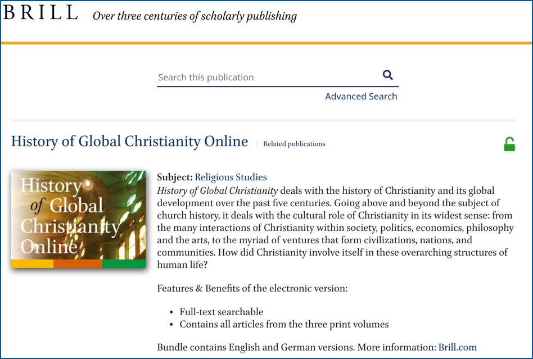The image size is (533, 359).
Task: Click the green segment of the cover's color bar
Action: click(124, 263)
